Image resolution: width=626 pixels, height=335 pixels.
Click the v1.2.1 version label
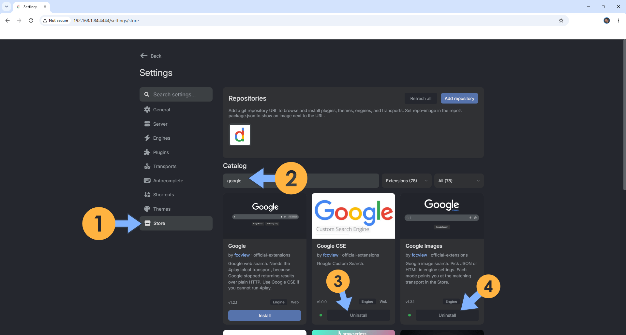[x=233, y=302]
